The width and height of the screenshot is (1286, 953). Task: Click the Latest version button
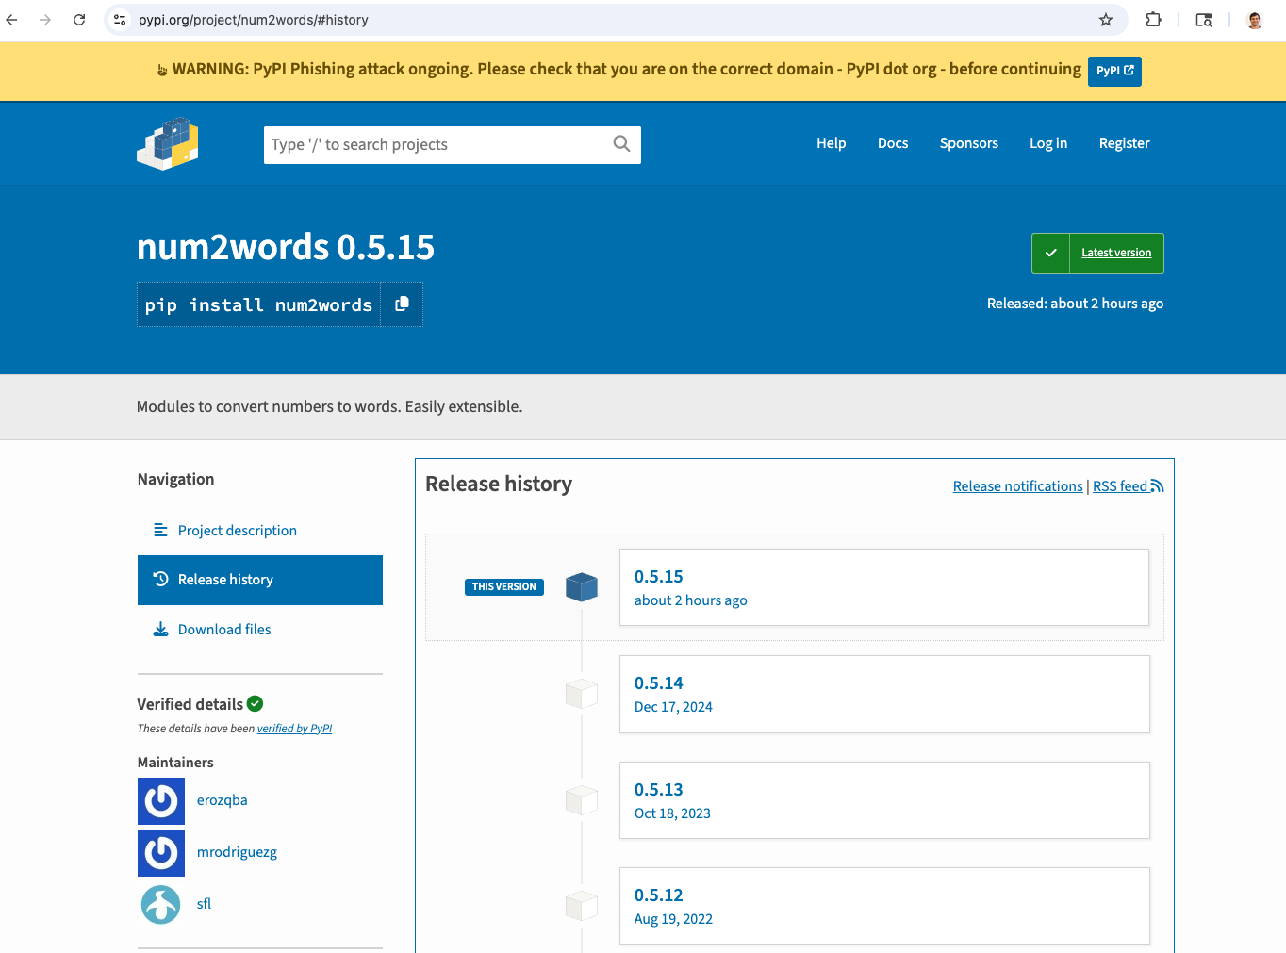click(x=1097, y=254)
